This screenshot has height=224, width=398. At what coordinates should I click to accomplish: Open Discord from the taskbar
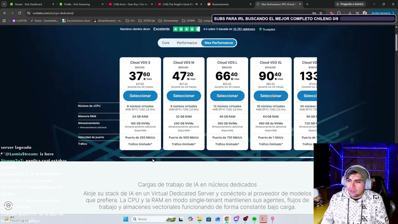click(236, 219)
